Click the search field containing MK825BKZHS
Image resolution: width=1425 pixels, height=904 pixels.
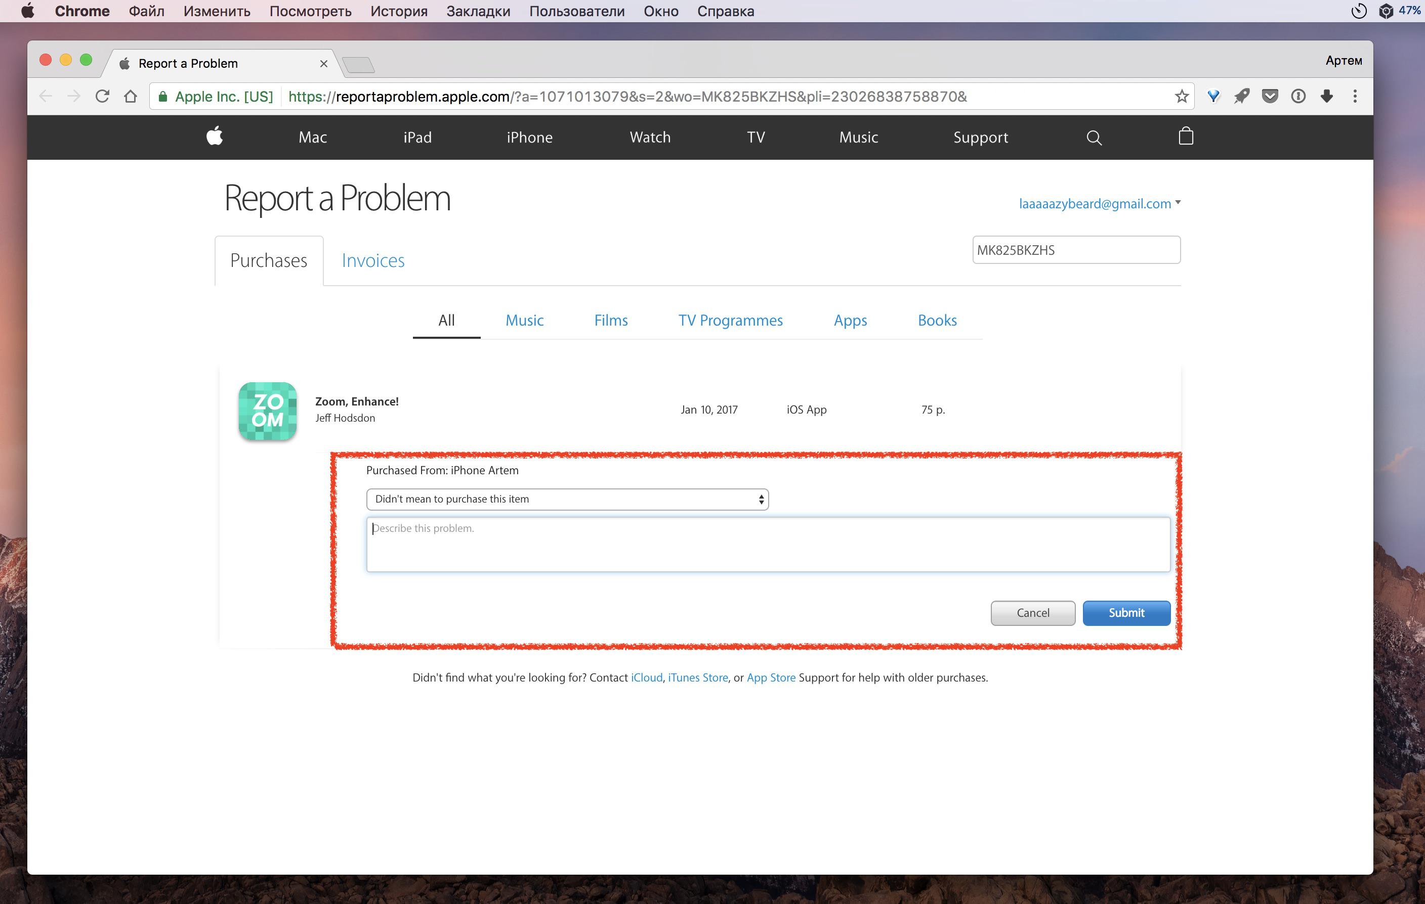click(1076, 250)
